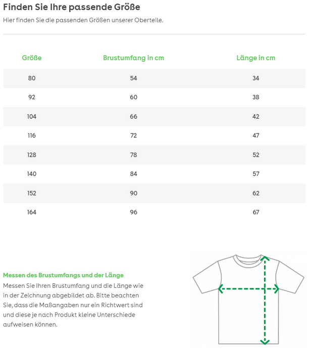Click size 80 in the Größe column
The width and height of the screenshot is (309, 354).
tap(32, 78)
